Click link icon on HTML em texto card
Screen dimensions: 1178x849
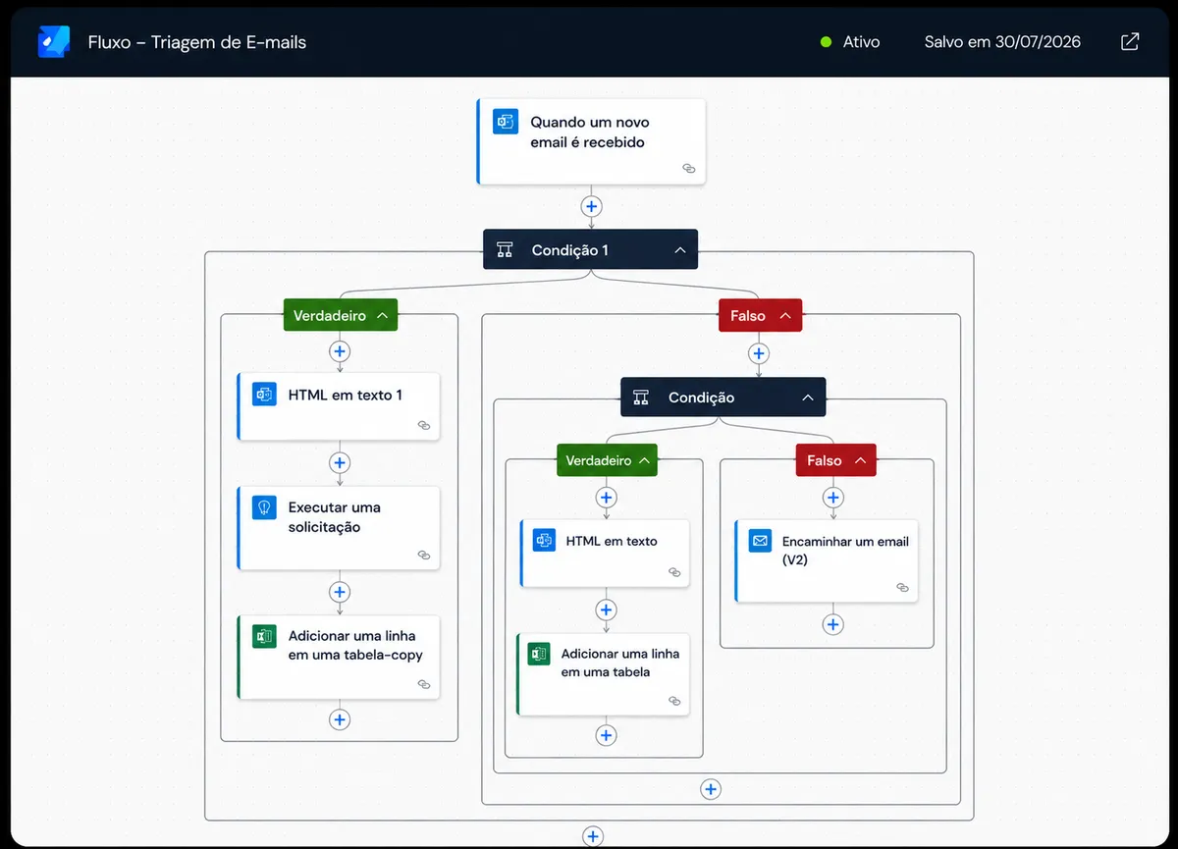[x=674, y=572]
